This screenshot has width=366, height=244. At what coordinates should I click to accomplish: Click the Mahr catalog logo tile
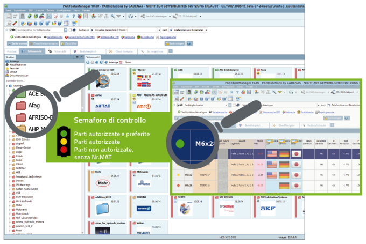click(102, 183)
